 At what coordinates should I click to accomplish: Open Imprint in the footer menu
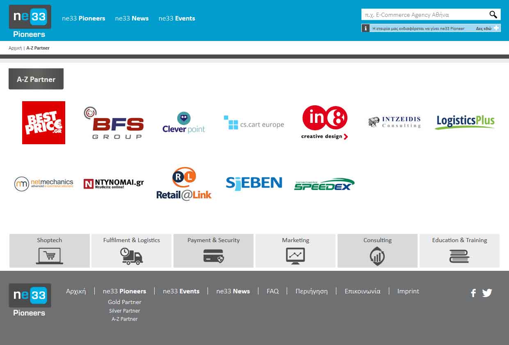tap(408, 291)
